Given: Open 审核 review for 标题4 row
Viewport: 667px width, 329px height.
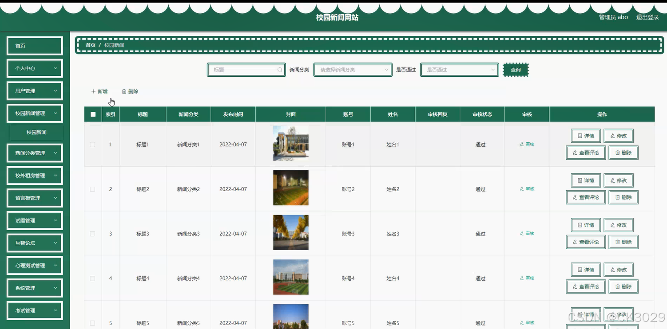Looking at the screenshot, I should pos(527,278).
